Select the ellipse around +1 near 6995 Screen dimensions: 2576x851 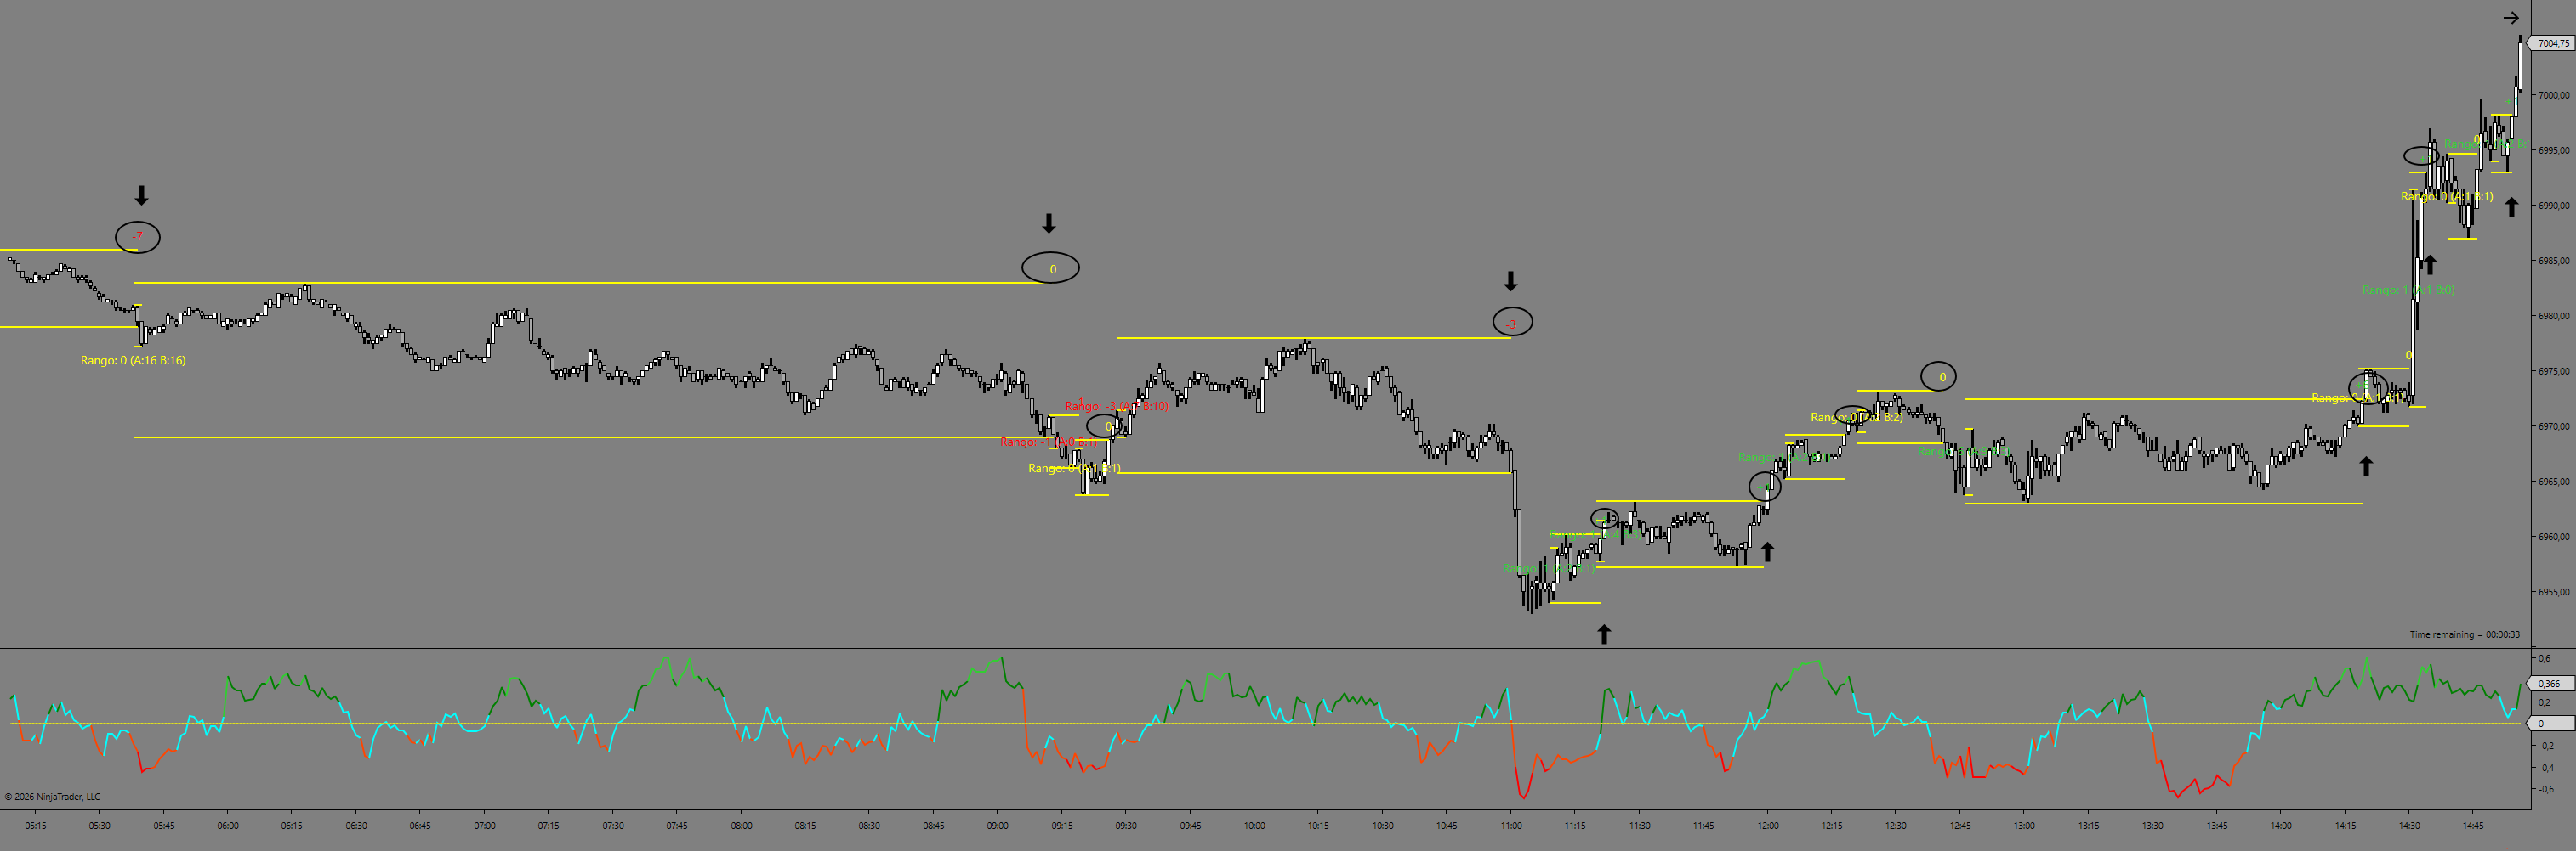tap(2422, 155)
